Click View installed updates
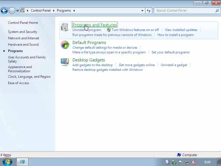Screen dimensions: 221x166 tap(181, 30)
